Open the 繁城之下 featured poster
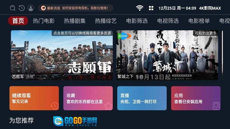230x129 pixels. 167,55
